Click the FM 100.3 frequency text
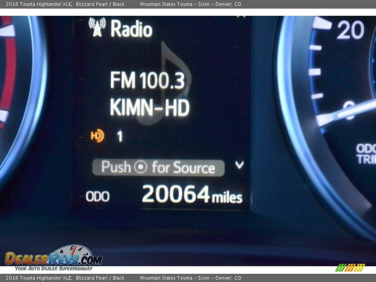Screen dimensions: 376x282 click(x=147, y=80)
